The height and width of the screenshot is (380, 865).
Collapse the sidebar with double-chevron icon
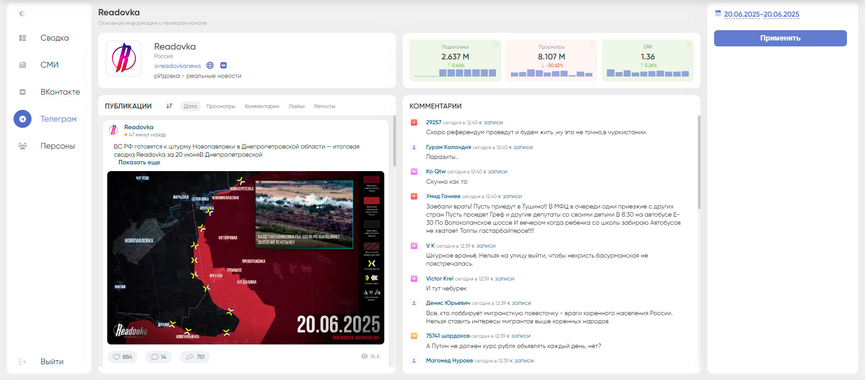[x=22, y=14]
